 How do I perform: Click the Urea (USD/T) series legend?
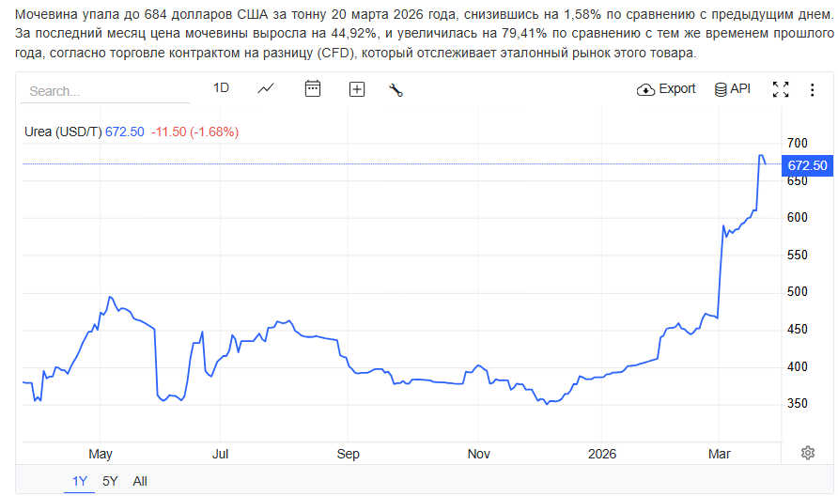tap(62, 132)
